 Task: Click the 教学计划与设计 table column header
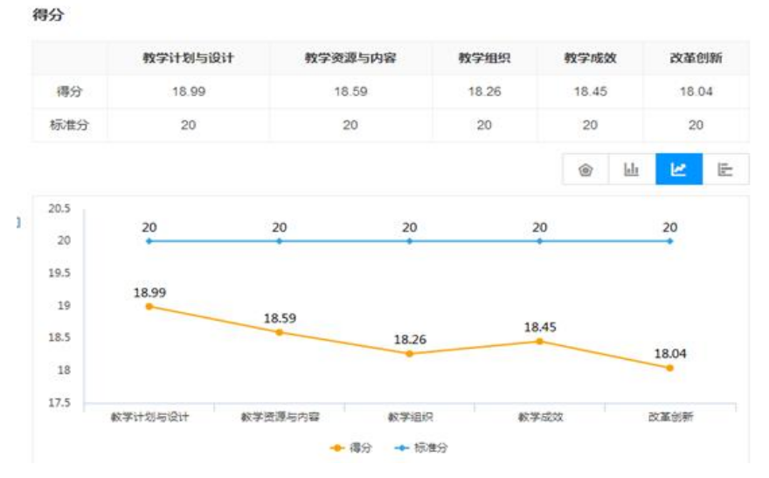click(x=188, y=59)
